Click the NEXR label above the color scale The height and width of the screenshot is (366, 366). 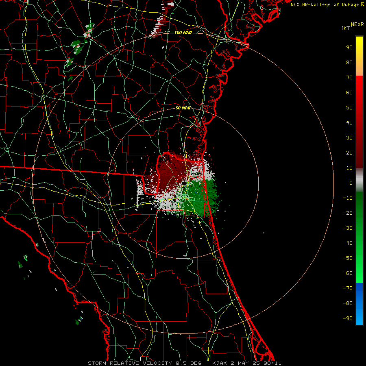coord(357,24)
